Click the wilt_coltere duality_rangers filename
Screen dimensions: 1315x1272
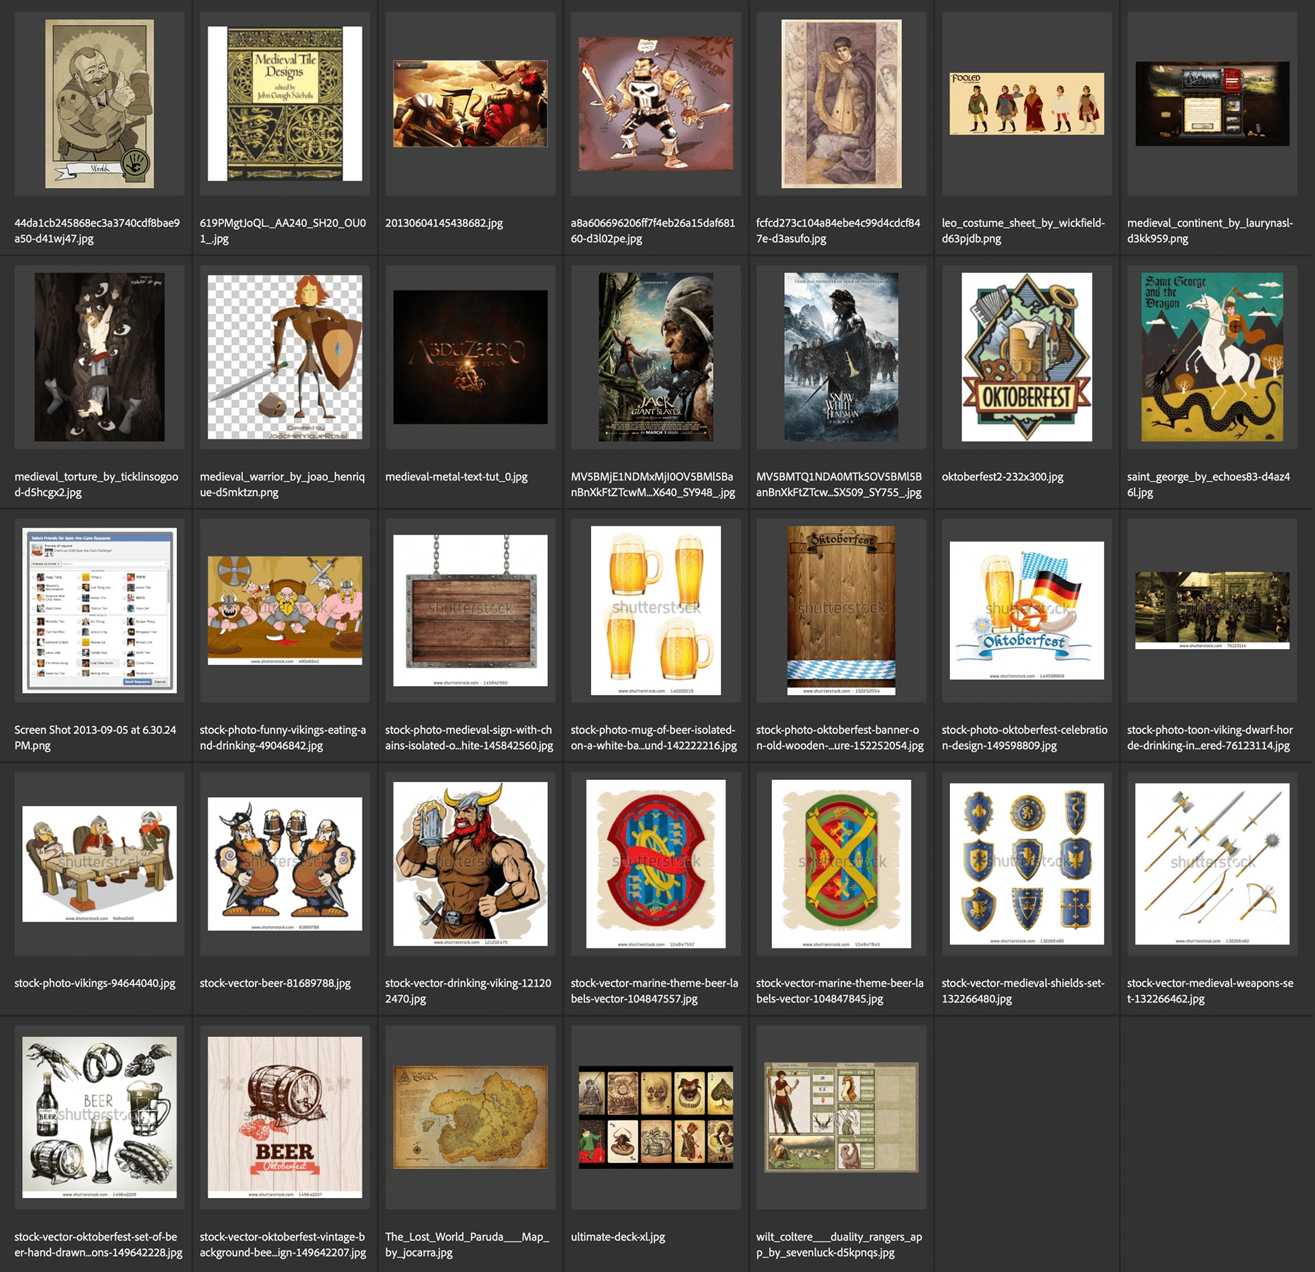click(x=839, y=1244)
